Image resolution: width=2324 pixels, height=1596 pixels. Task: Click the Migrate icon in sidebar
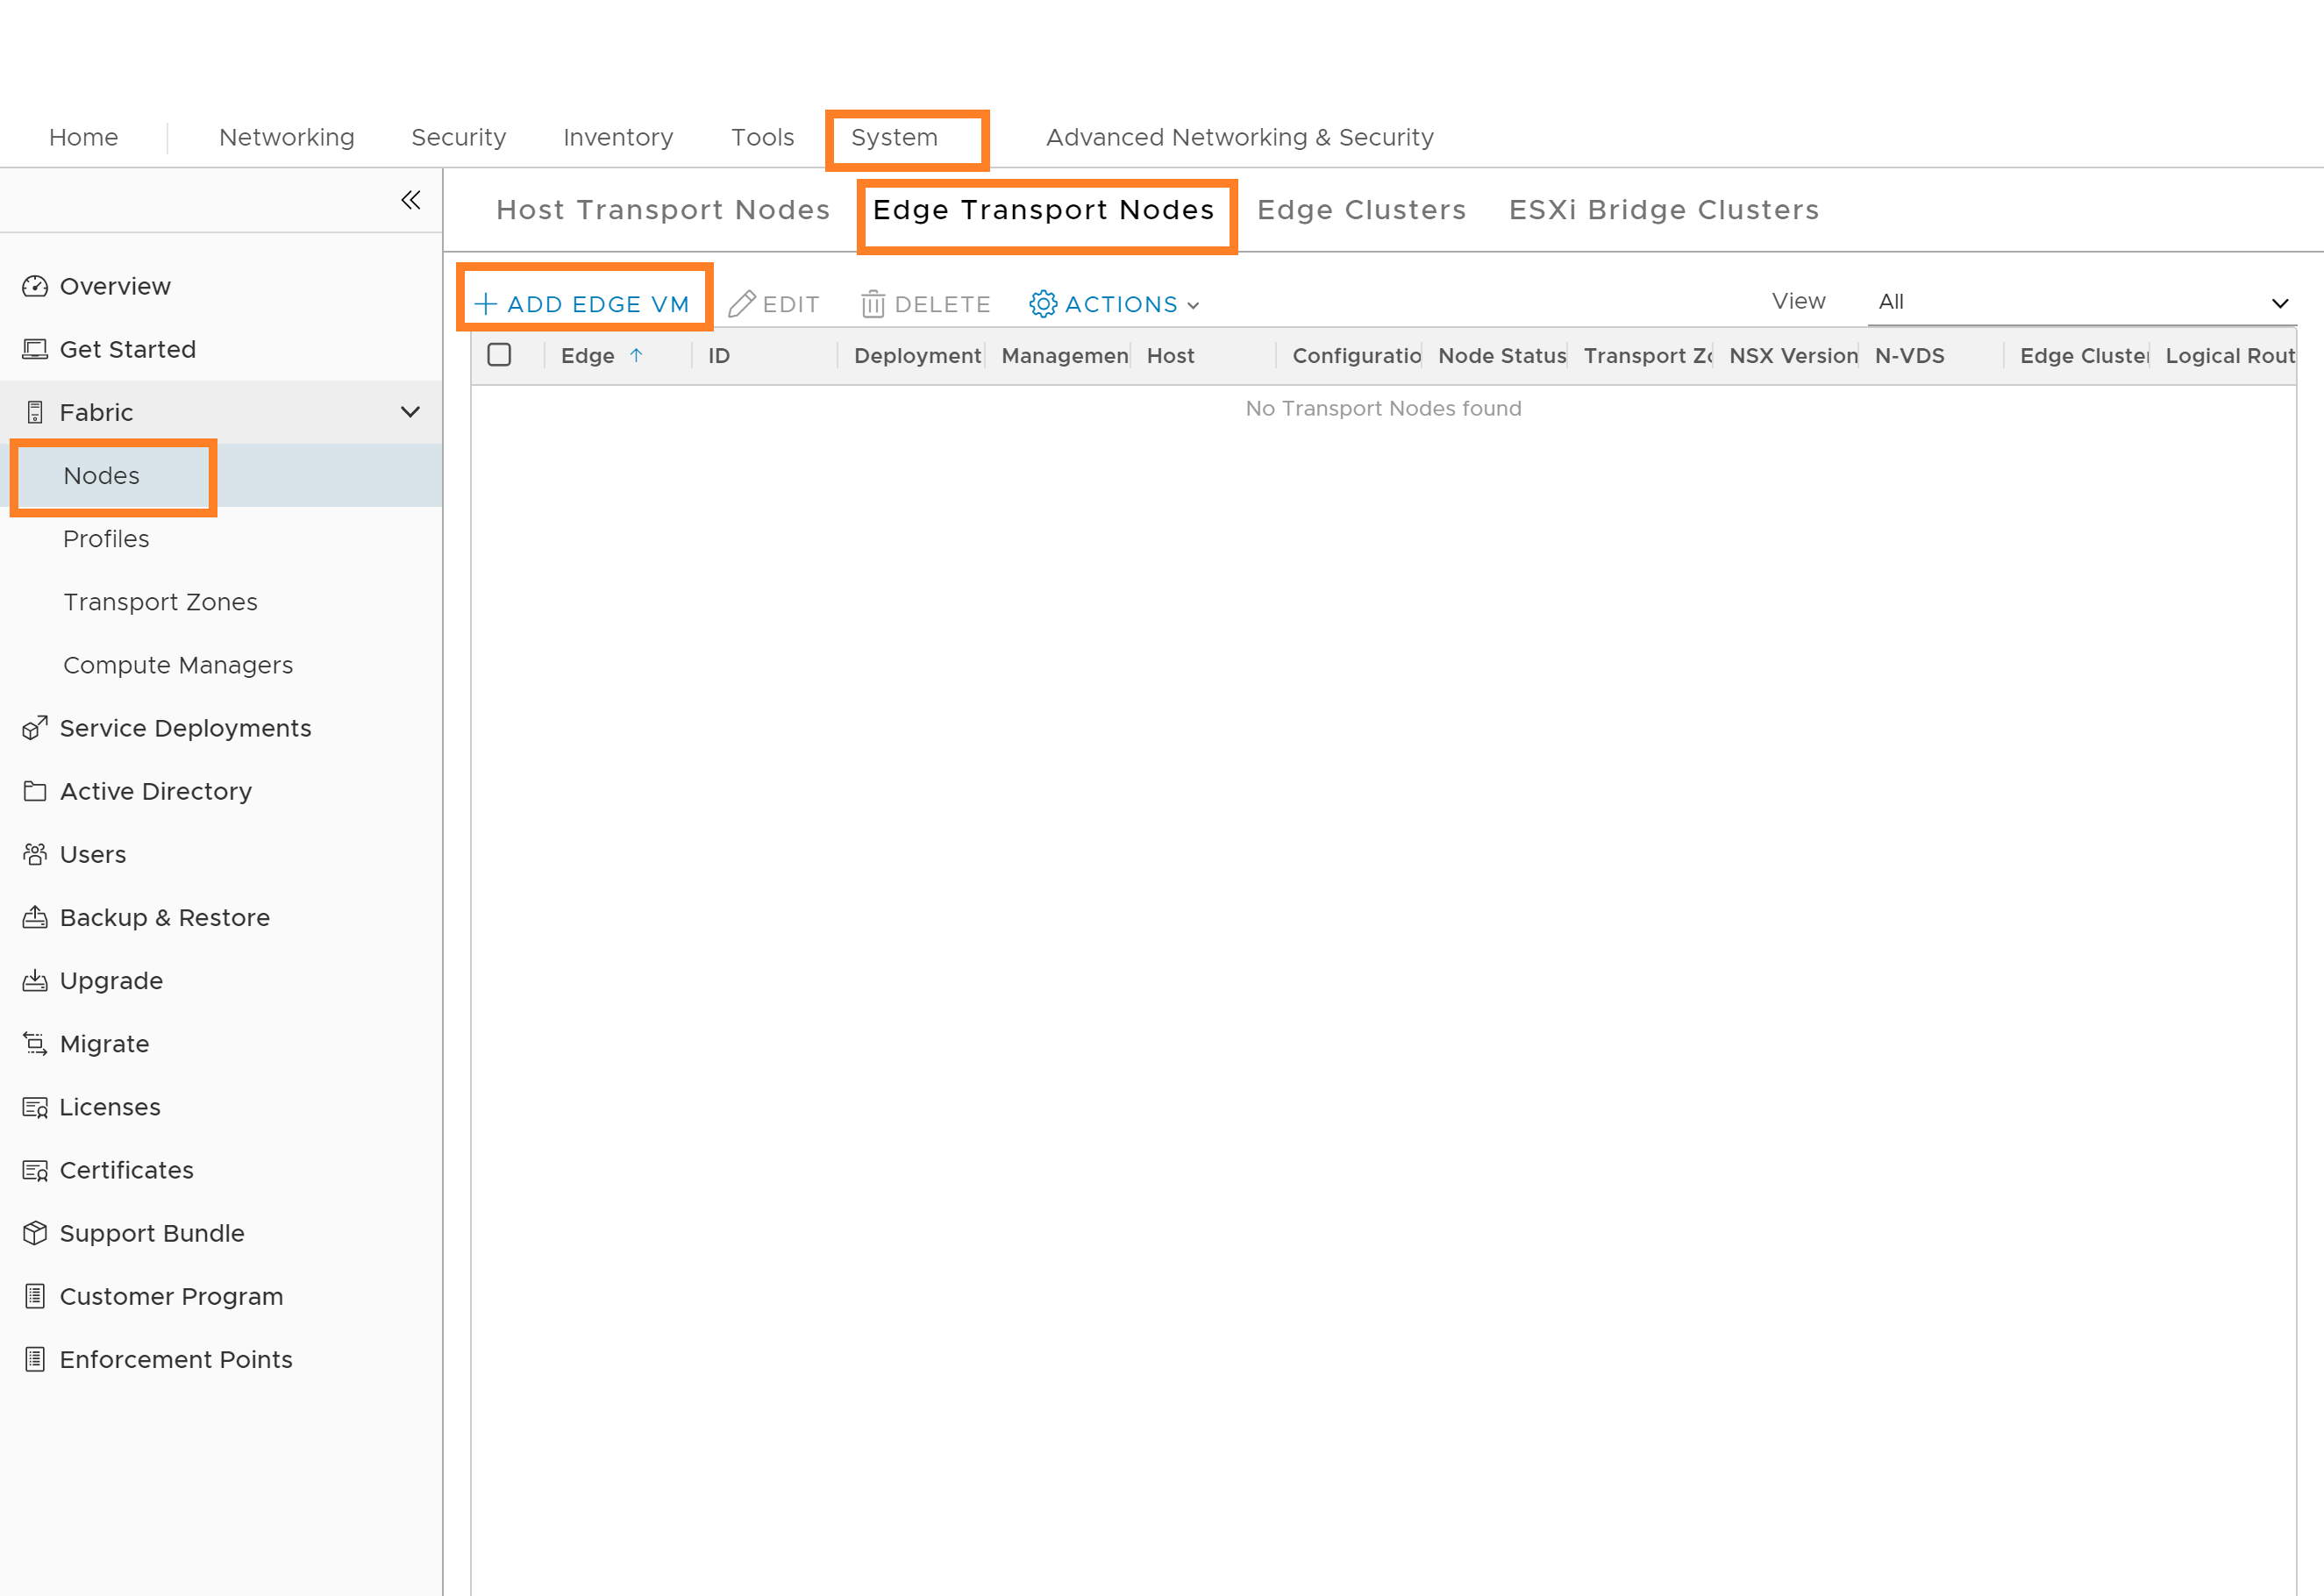(35, 1044)
